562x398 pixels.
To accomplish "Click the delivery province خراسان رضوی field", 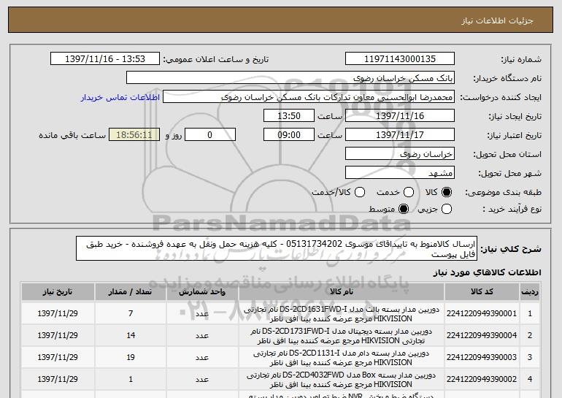I will click(x=400, y=154).
